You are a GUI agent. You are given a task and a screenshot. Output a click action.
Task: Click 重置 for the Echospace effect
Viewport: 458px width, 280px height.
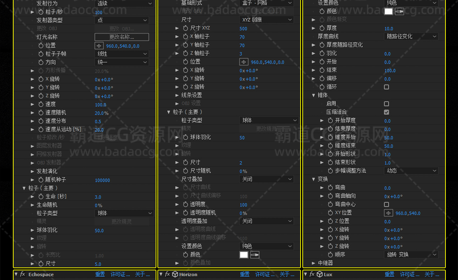[x=100, y=274]
